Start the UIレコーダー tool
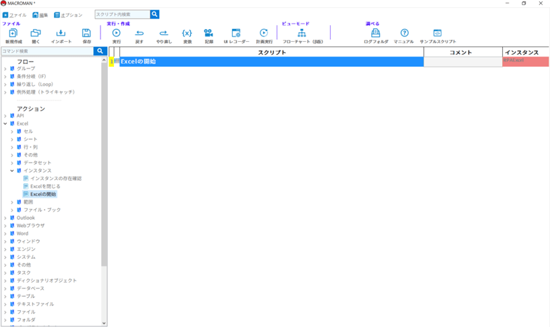 tap(236, 33)
